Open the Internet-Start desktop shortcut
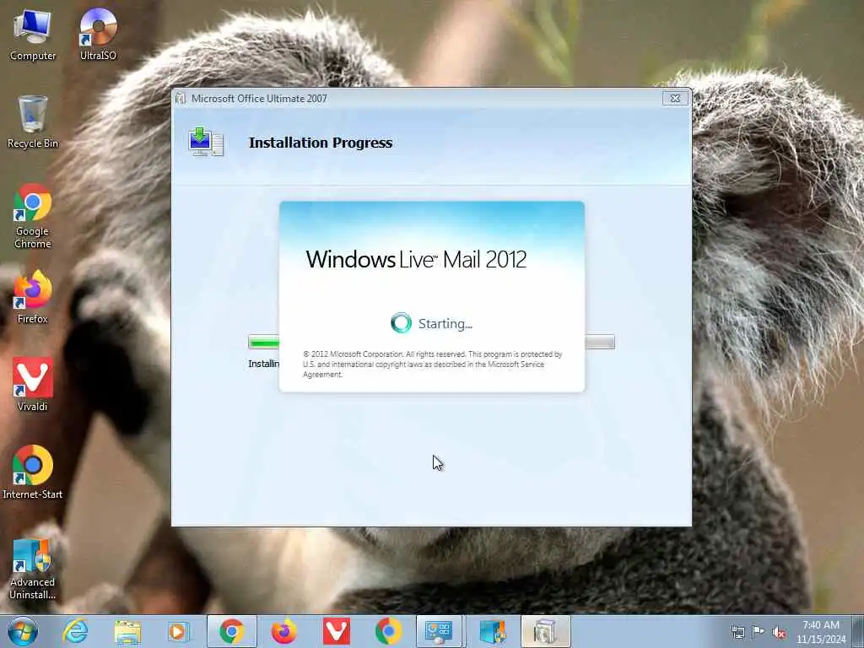864x648 pixels. pos(33,472)
